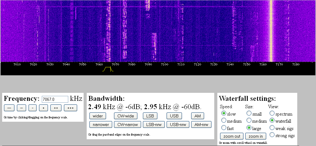
Task: Tune to 7130 on the frequency scale
Action: click(214, 65)
